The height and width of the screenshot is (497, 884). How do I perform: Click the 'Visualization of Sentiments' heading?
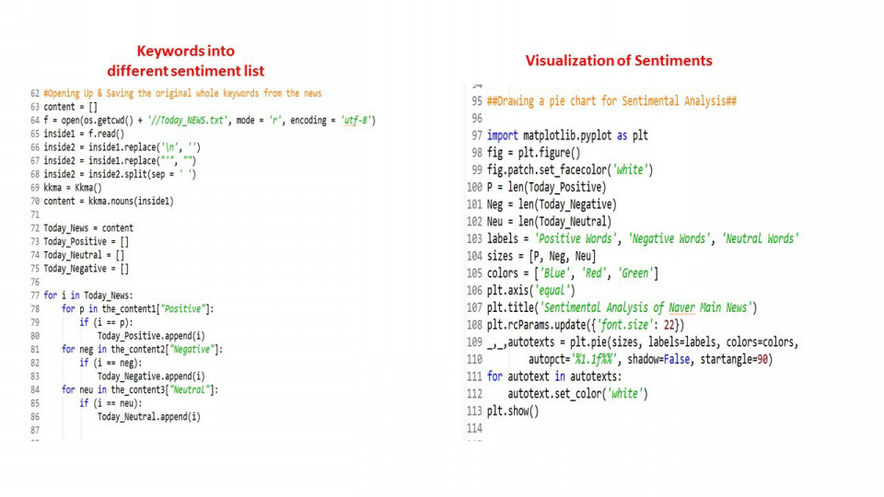click(x=619, y=61)
